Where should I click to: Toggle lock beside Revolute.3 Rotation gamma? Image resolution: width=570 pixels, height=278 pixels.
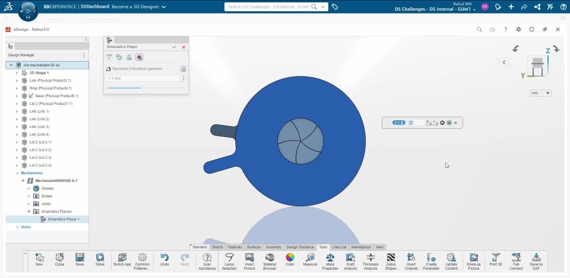[183, 69]
